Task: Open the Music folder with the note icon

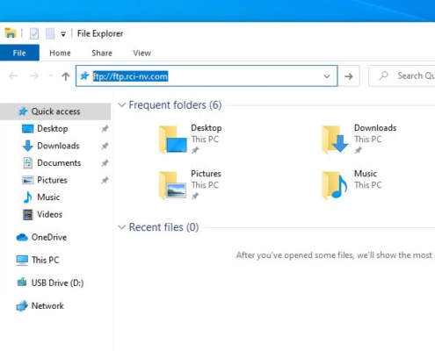Action: (352, 185)
